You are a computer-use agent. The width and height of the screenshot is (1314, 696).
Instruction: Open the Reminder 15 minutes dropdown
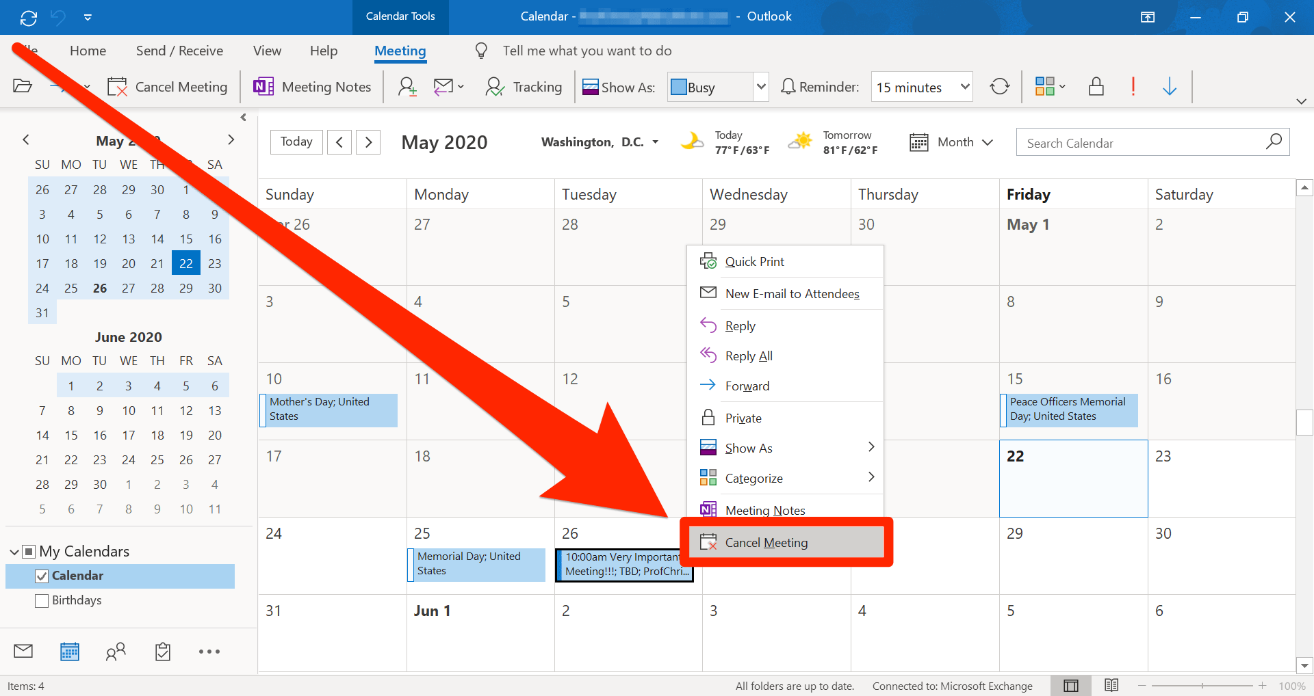(x=964, y=87)
